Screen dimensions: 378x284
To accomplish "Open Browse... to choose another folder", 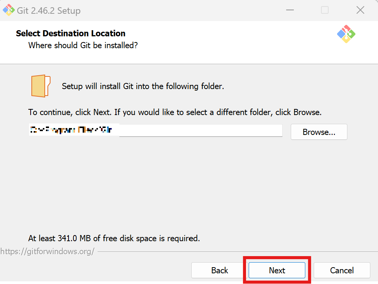I will [319, 132].
